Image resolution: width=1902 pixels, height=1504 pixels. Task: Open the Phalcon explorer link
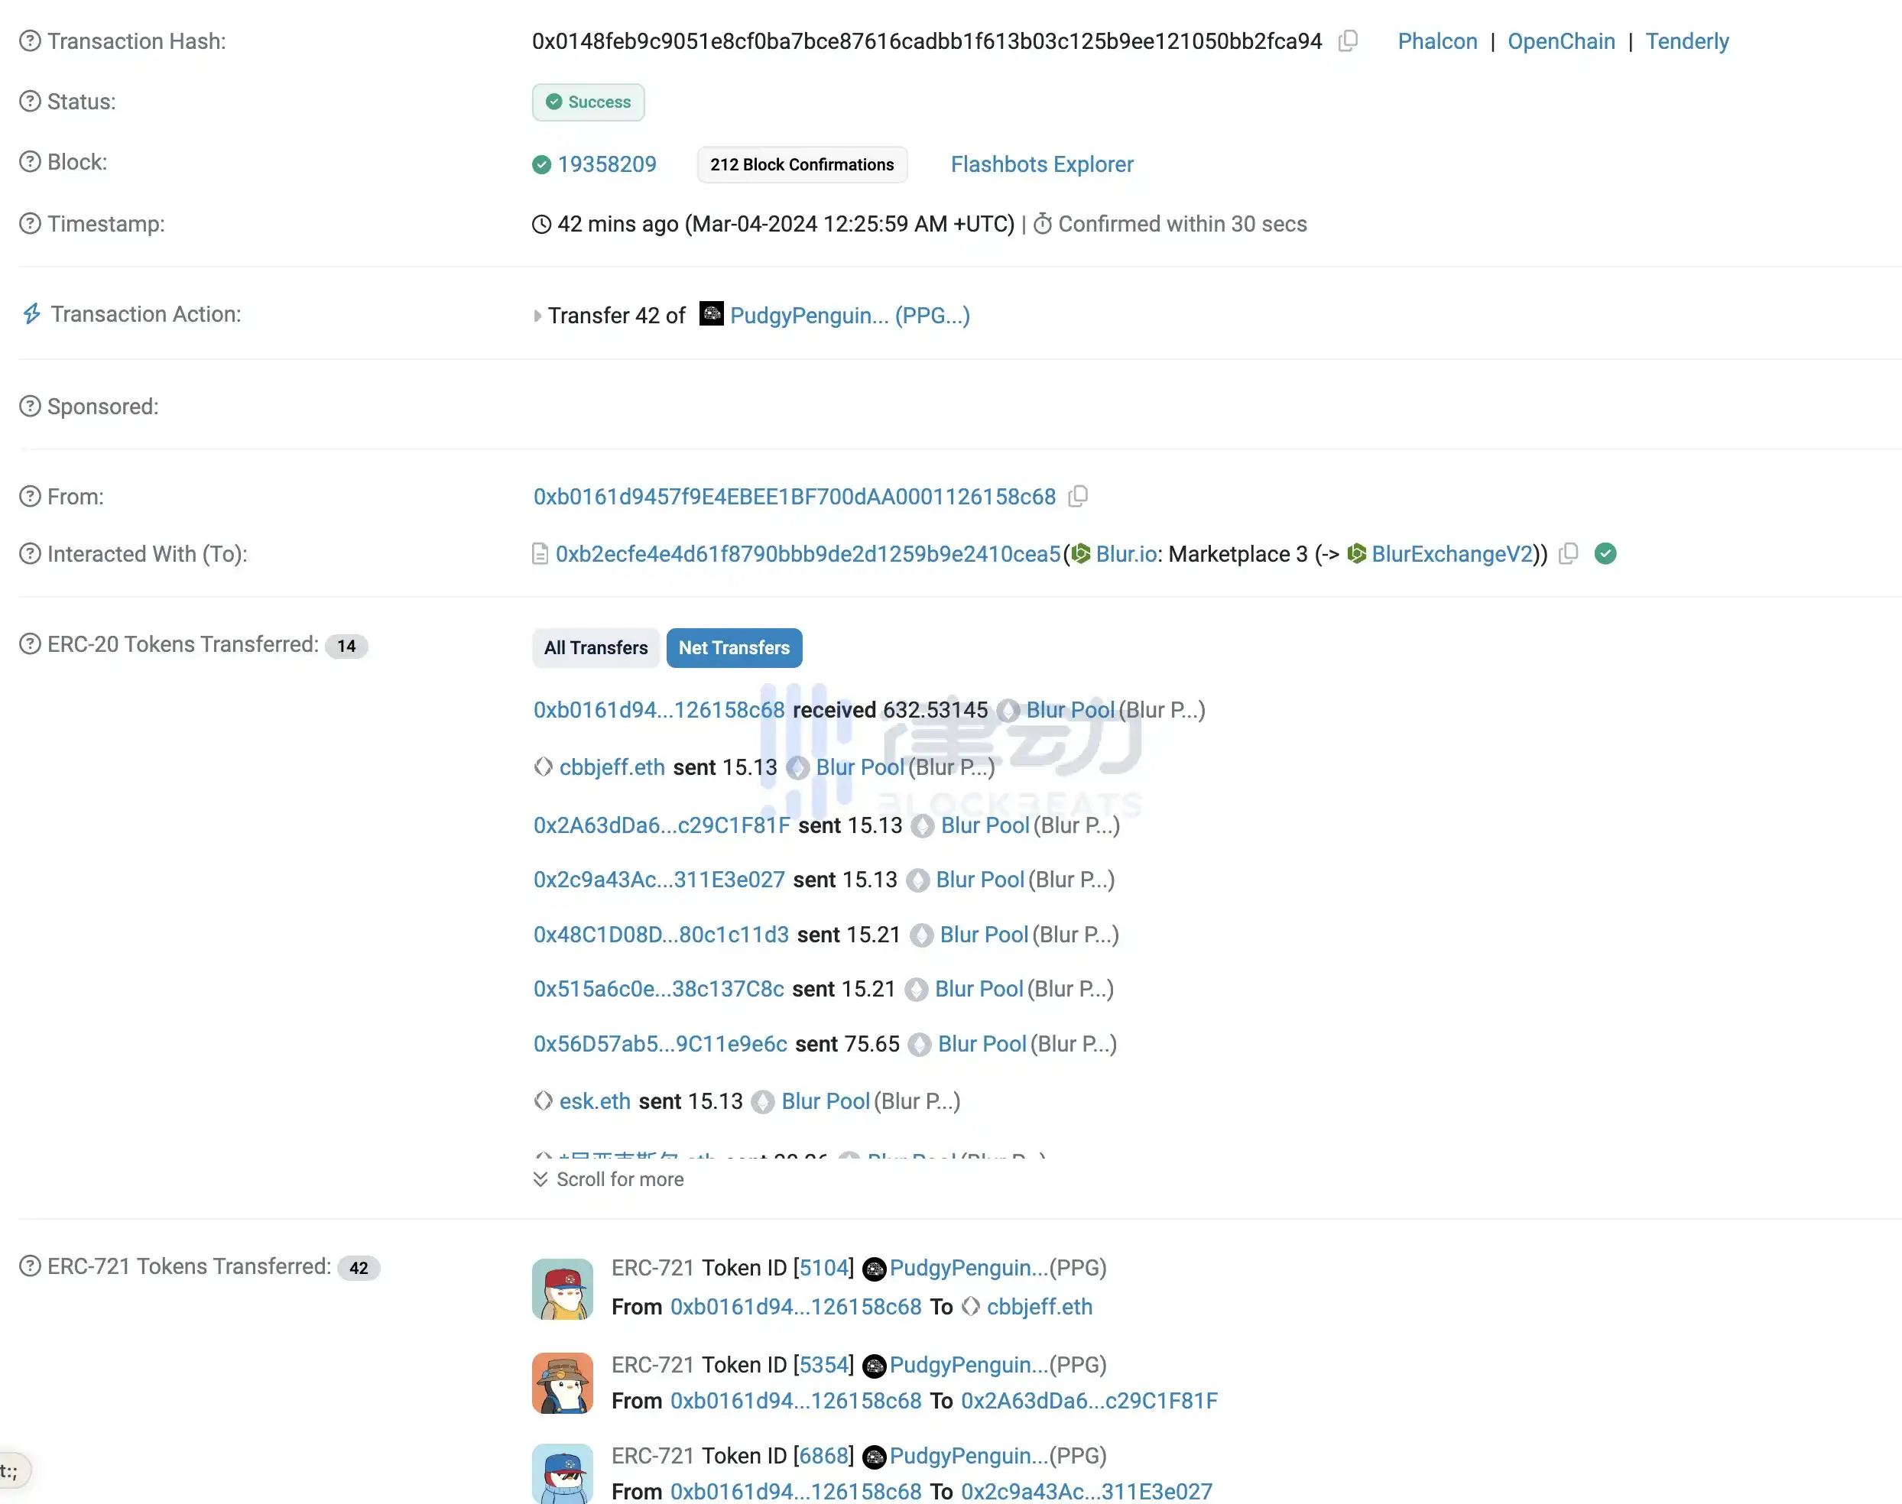coord(1437,41)
